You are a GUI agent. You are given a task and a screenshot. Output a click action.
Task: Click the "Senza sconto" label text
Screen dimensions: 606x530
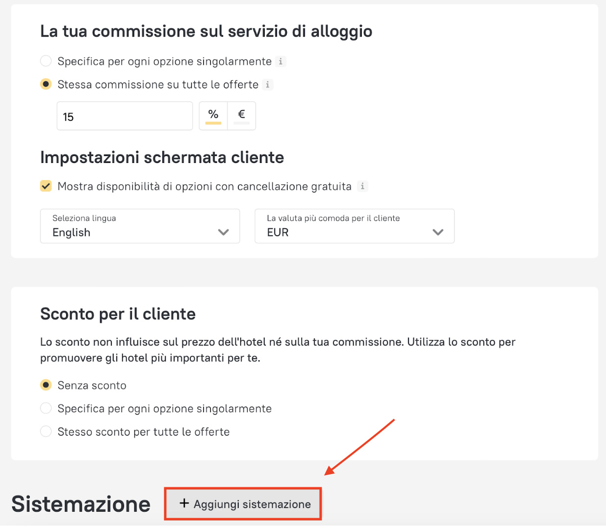(92, 385)
